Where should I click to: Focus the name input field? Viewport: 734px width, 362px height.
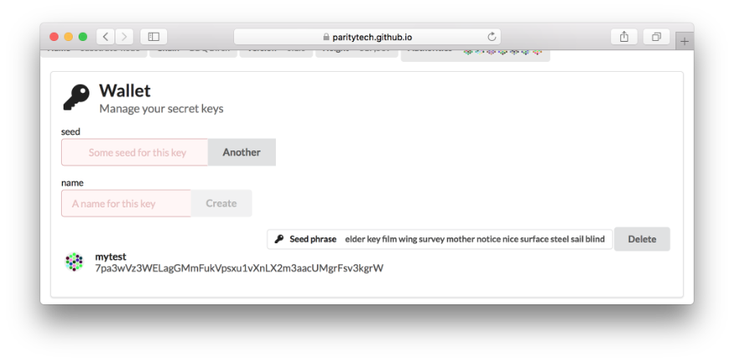click(126, 203)
